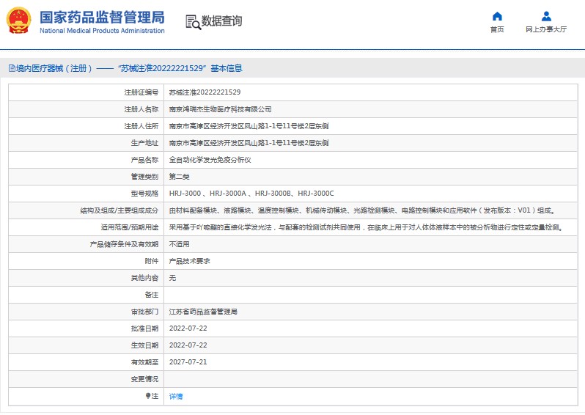Select registration number 苏械注准20222221529 value

coord(205,92)
